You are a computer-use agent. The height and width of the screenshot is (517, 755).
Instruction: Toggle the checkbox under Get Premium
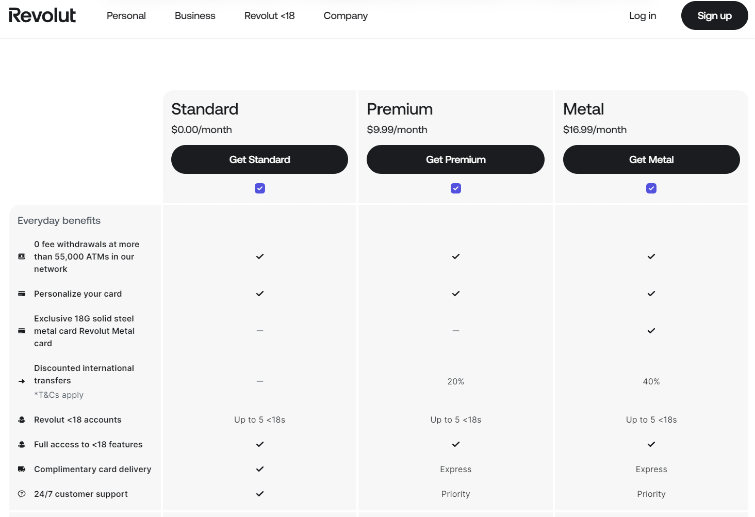click(456, 188)
